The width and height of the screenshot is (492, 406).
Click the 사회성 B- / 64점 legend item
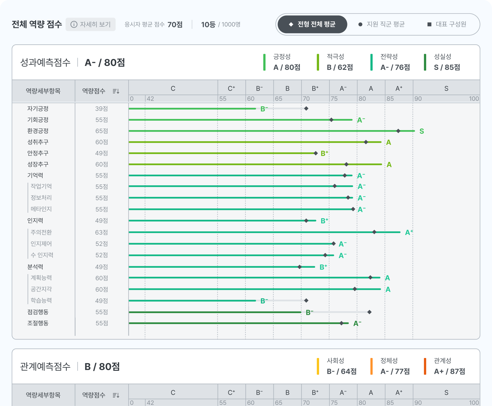(337, 366)
